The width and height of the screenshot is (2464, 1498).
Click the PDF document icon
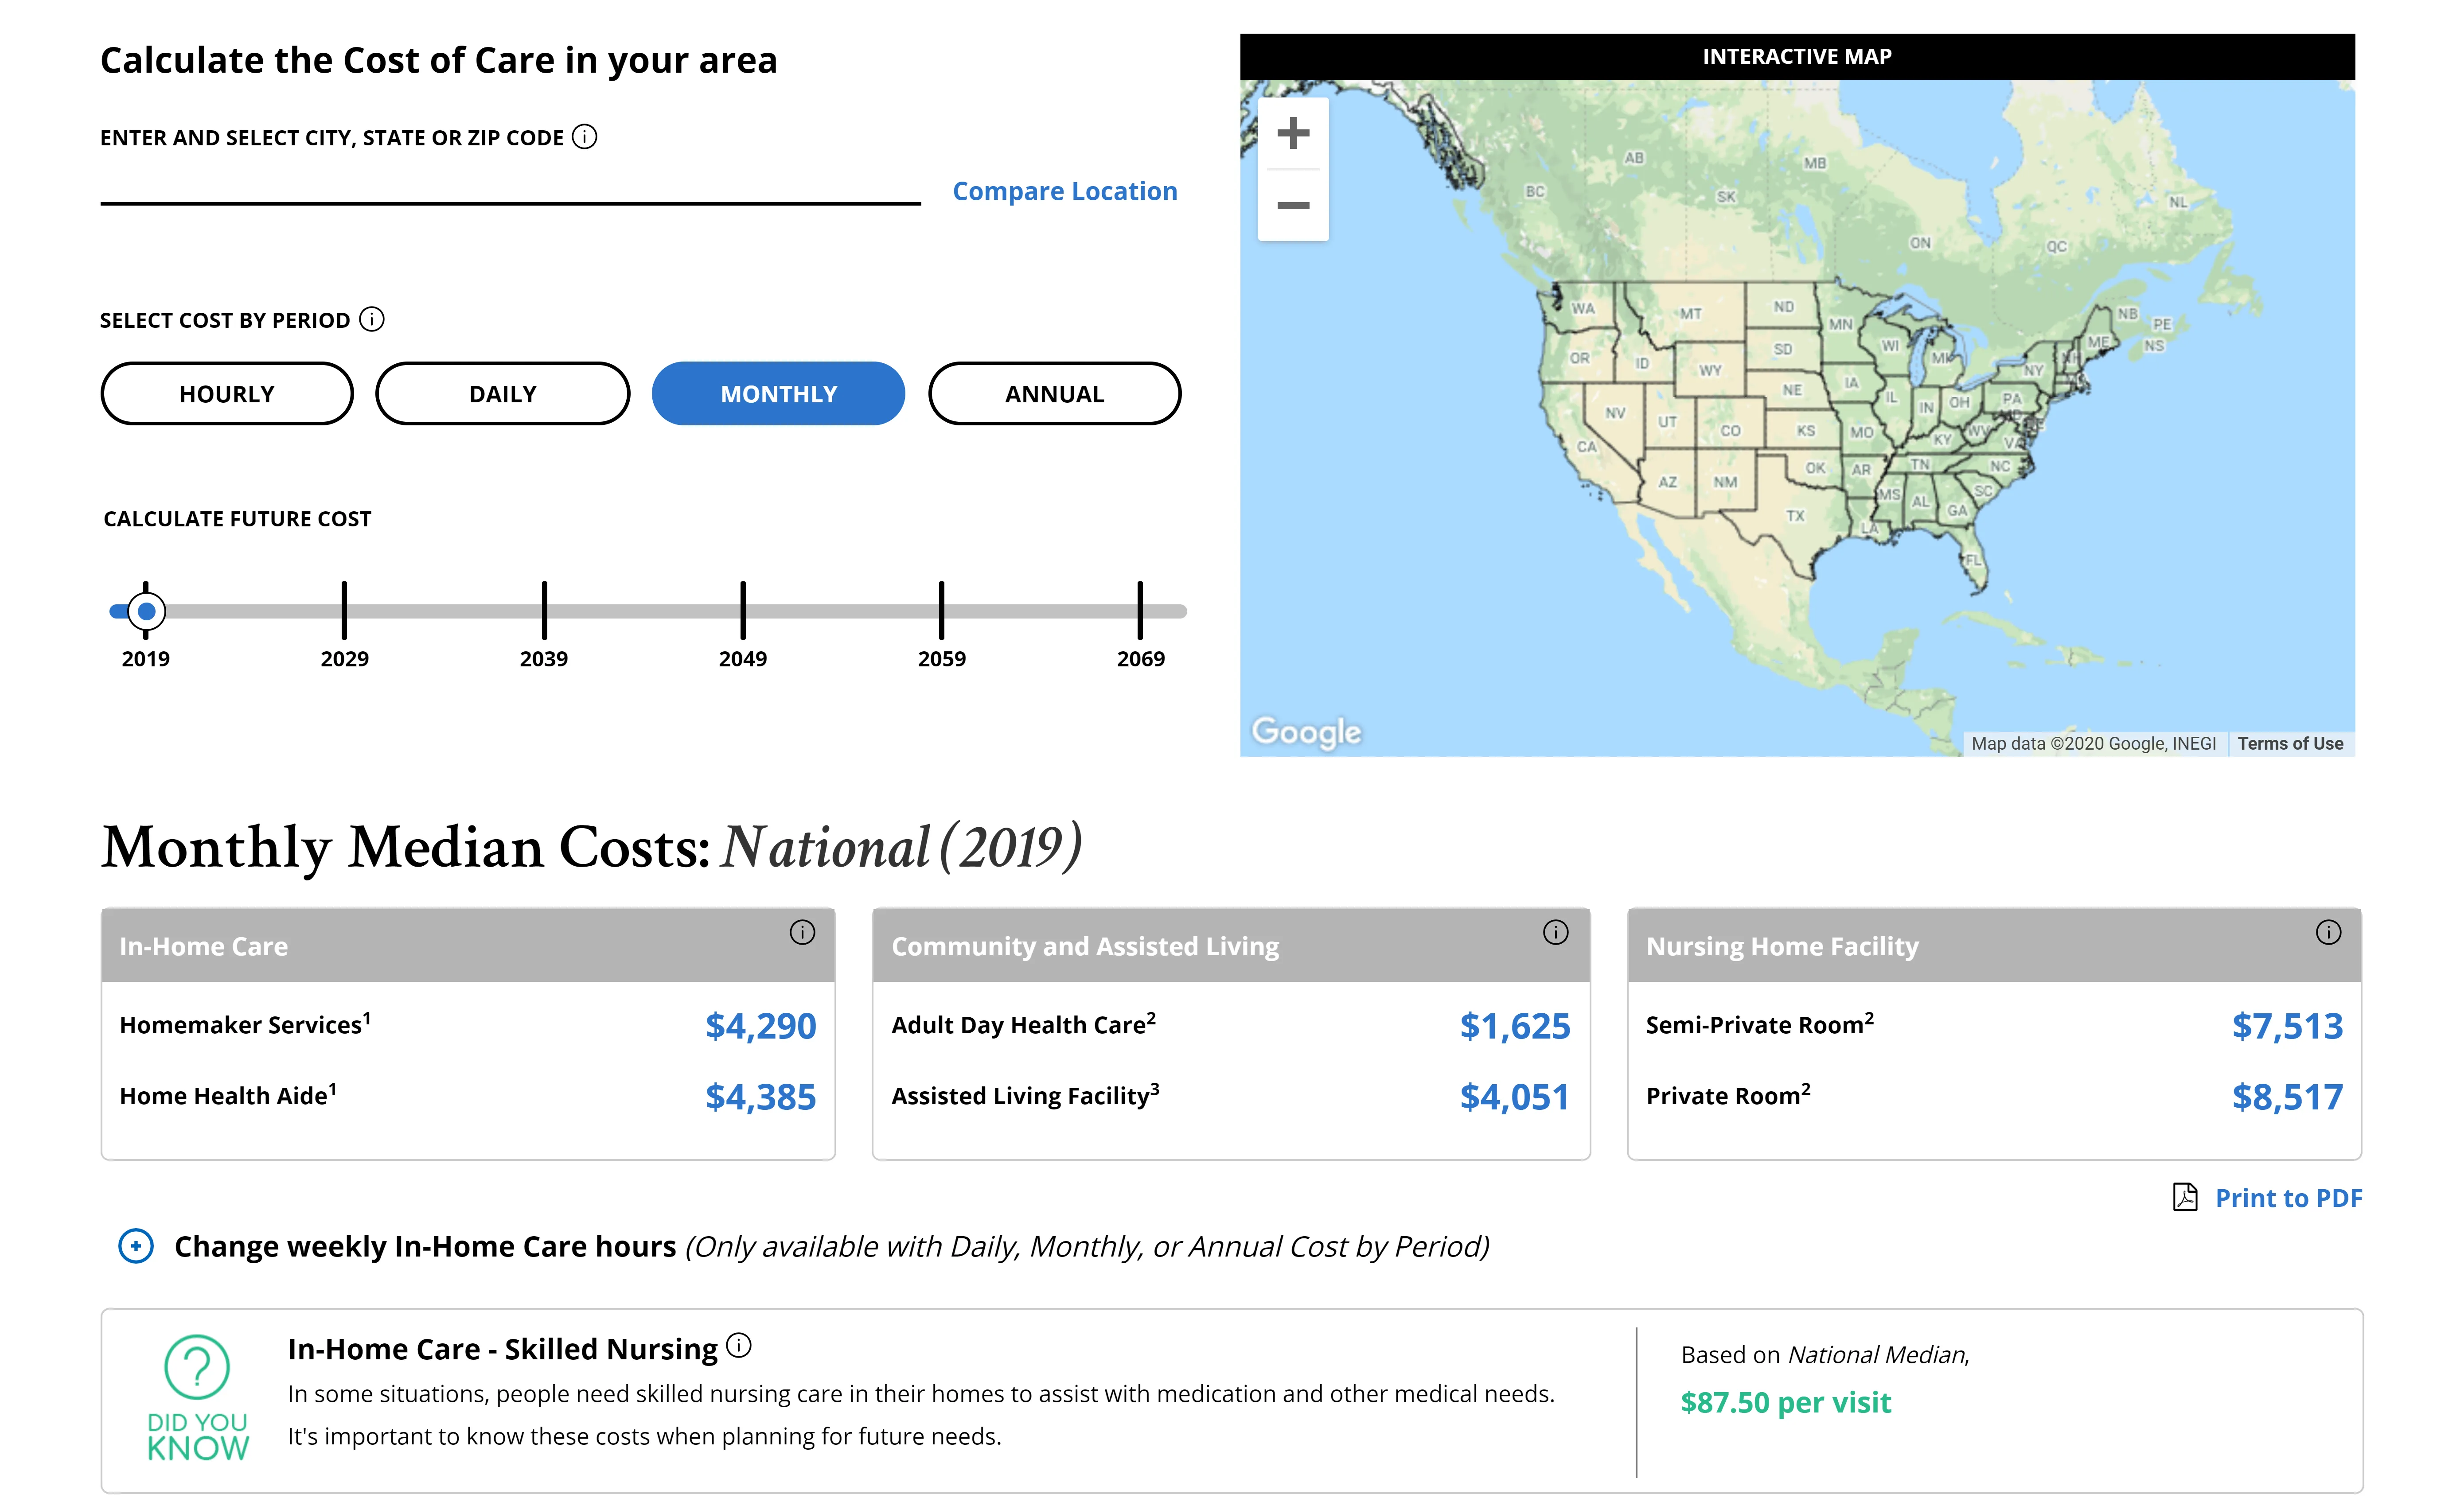[x=2185, y=1197]
